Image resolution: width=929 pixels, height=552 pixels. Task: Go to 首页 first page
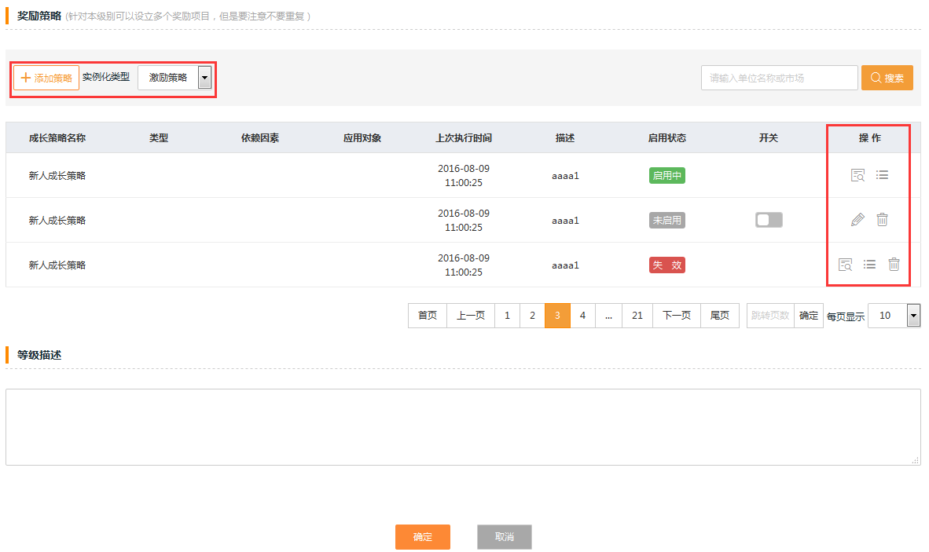pos(428,316)
